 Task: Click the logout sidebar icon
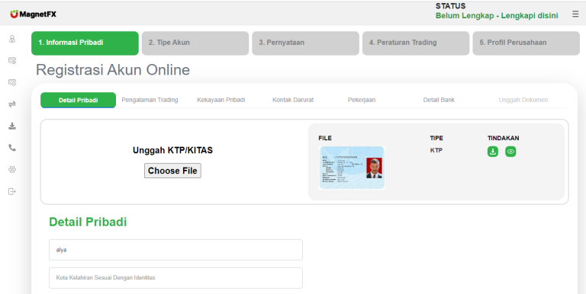pos(12,191)
